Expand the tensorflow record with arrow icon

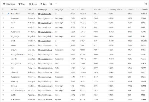pyautogui.click(x=8, y=14)
